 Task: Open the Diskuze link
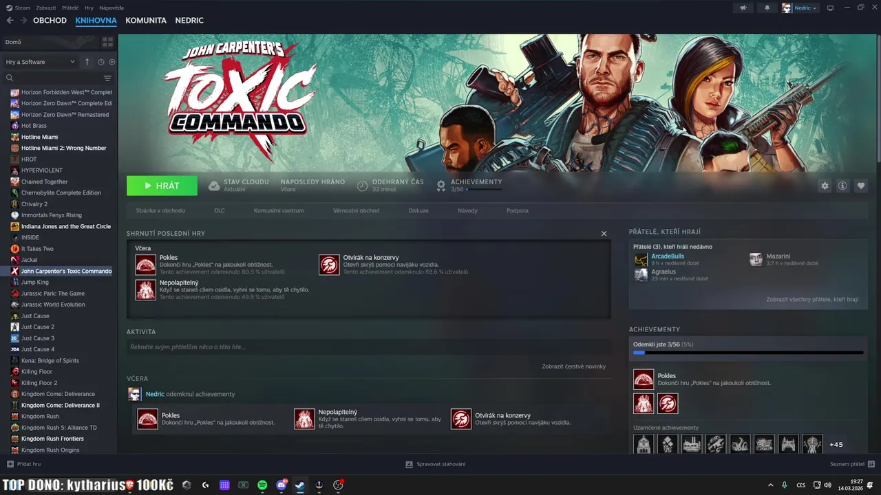pyautogui.click(x=418, y=210)
